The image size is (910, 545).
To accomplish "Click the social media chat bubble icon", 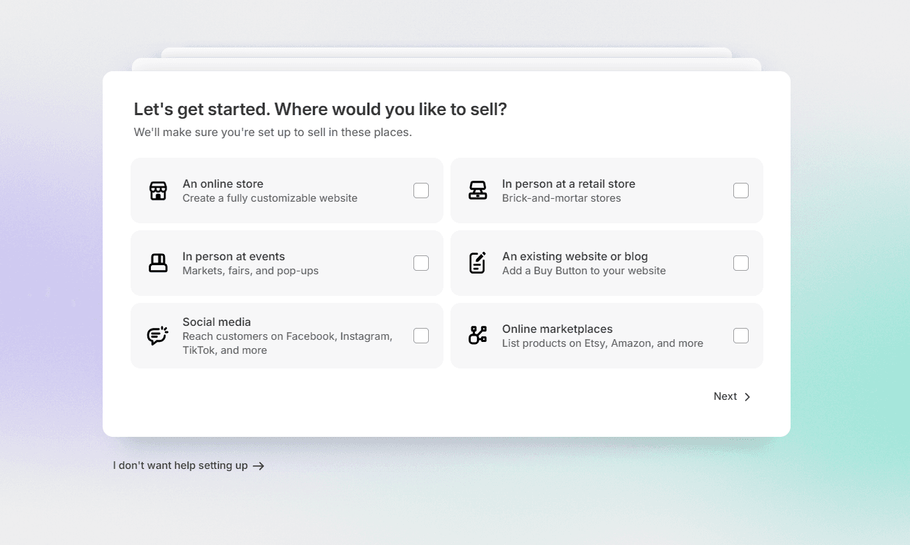I will point(158,336).
